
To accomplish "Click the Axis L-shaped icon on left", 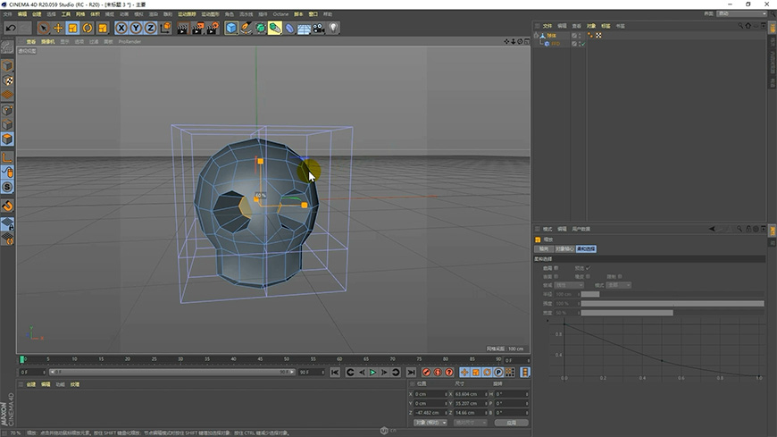I will [7, 158].
